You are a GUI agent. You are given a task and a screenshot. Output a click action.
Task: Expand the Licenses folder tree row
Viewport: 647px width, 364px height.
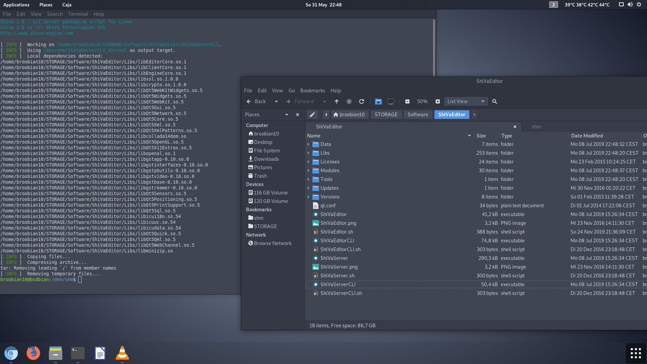(x=308, y=162)
